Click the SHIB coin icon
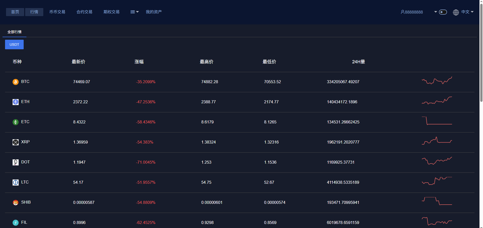 (x=16, y=203)
